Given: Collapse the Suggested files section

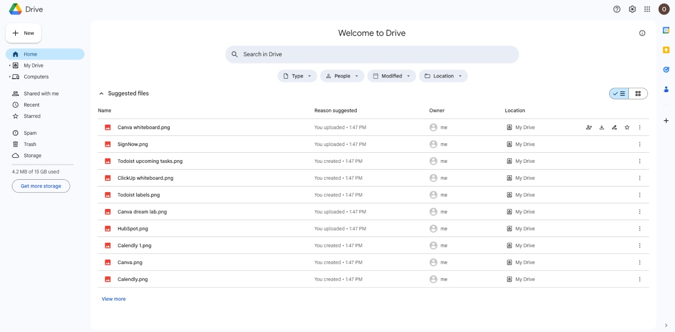Looking at the screenshot, I should (x=101, y=94).
